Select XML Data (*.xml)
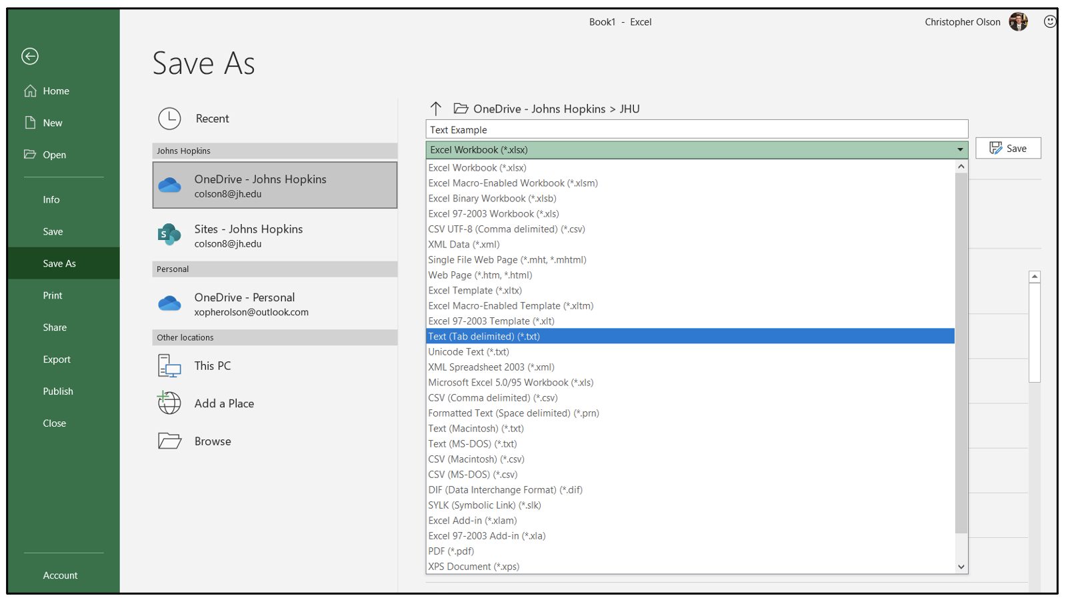 (690, 244)
